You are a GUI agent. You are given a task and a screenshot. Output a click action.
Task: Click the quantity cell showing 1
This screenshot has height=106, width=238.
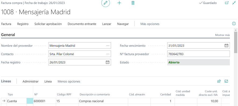(163, 101)
